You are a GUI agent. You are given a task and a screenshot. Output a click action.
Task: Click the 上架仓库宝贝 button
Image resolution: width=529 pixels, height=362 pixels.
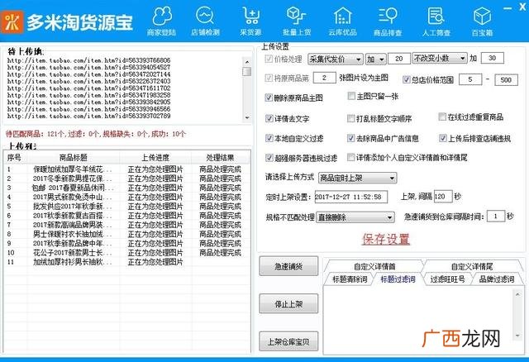[x=288, y=341]
